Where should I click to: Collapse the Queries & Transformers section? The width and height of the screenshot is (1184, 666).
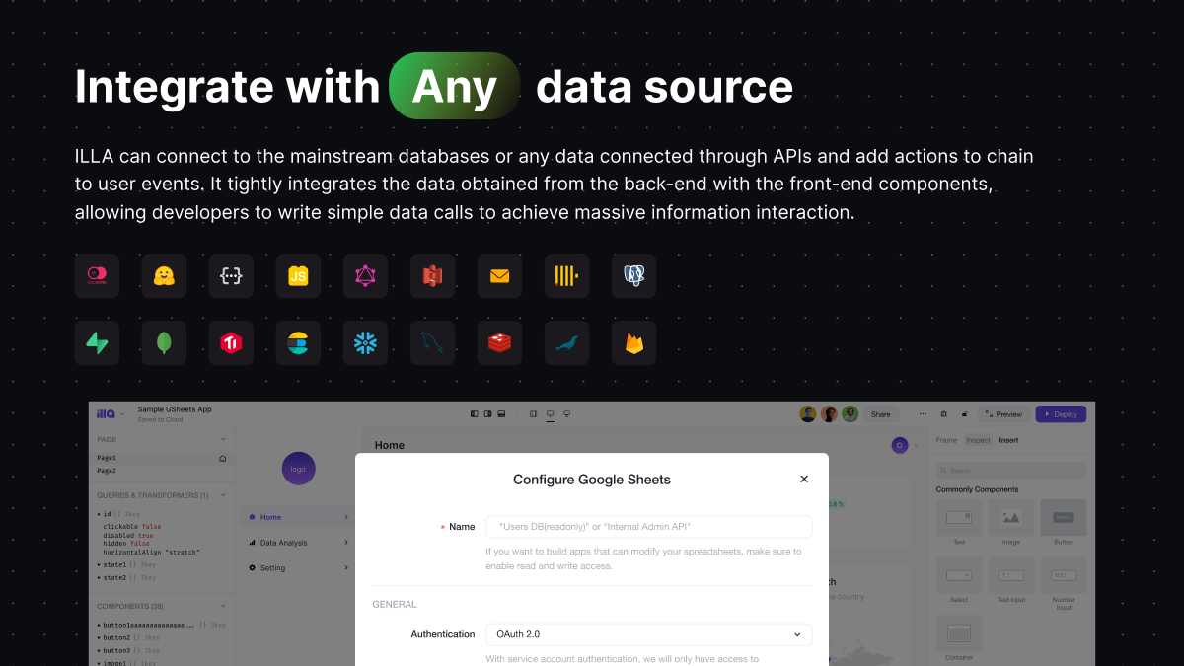223,495
